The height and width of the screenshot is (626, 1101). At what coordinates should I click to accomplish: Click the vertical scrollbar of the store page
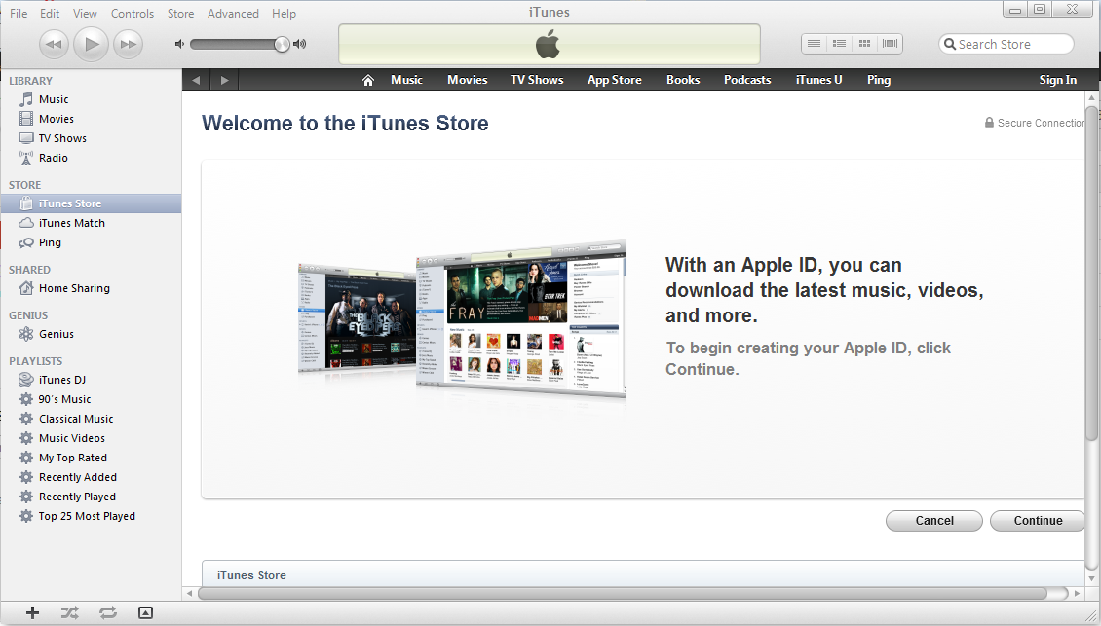tap(1091, 274)
